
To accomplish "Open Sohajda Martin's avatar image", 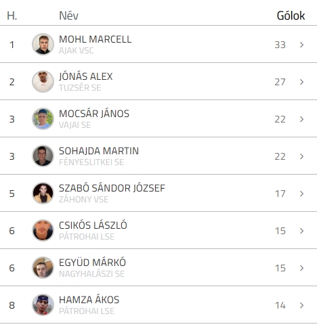I will click(x=43, y=156).
